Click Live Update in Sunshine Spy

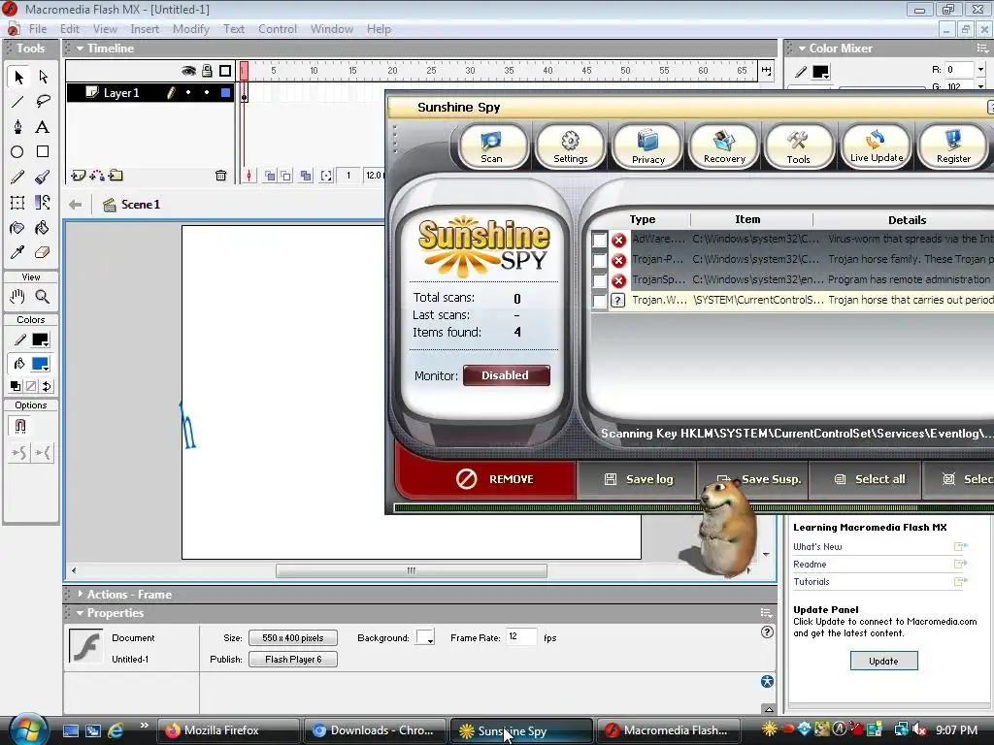click(877, 146)
